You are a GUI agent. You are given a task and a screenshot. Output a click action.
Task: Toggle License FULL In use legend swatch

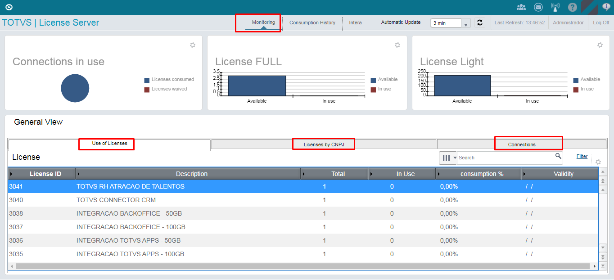(373, 90)
